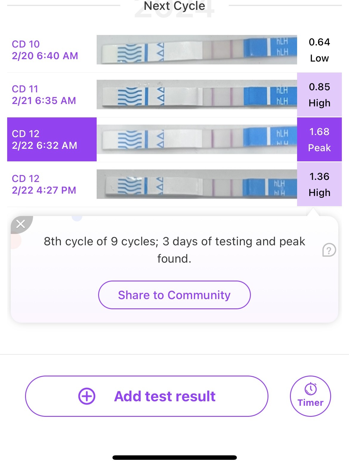
Task: Open the CD 11 test strip photo
Action: [197, 94]
